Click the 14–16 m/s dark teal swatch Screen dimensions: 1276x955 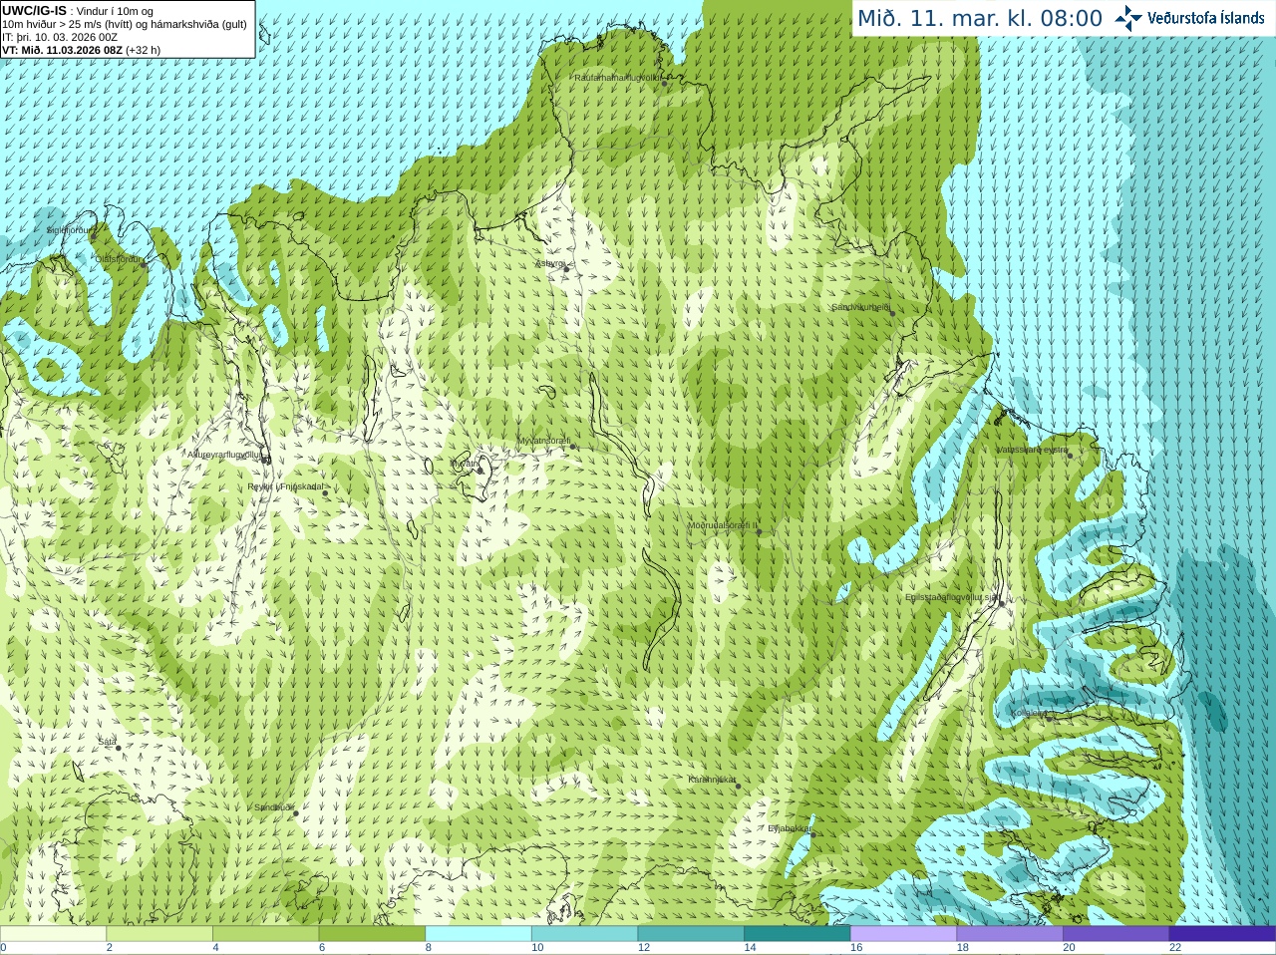(797, 934)
